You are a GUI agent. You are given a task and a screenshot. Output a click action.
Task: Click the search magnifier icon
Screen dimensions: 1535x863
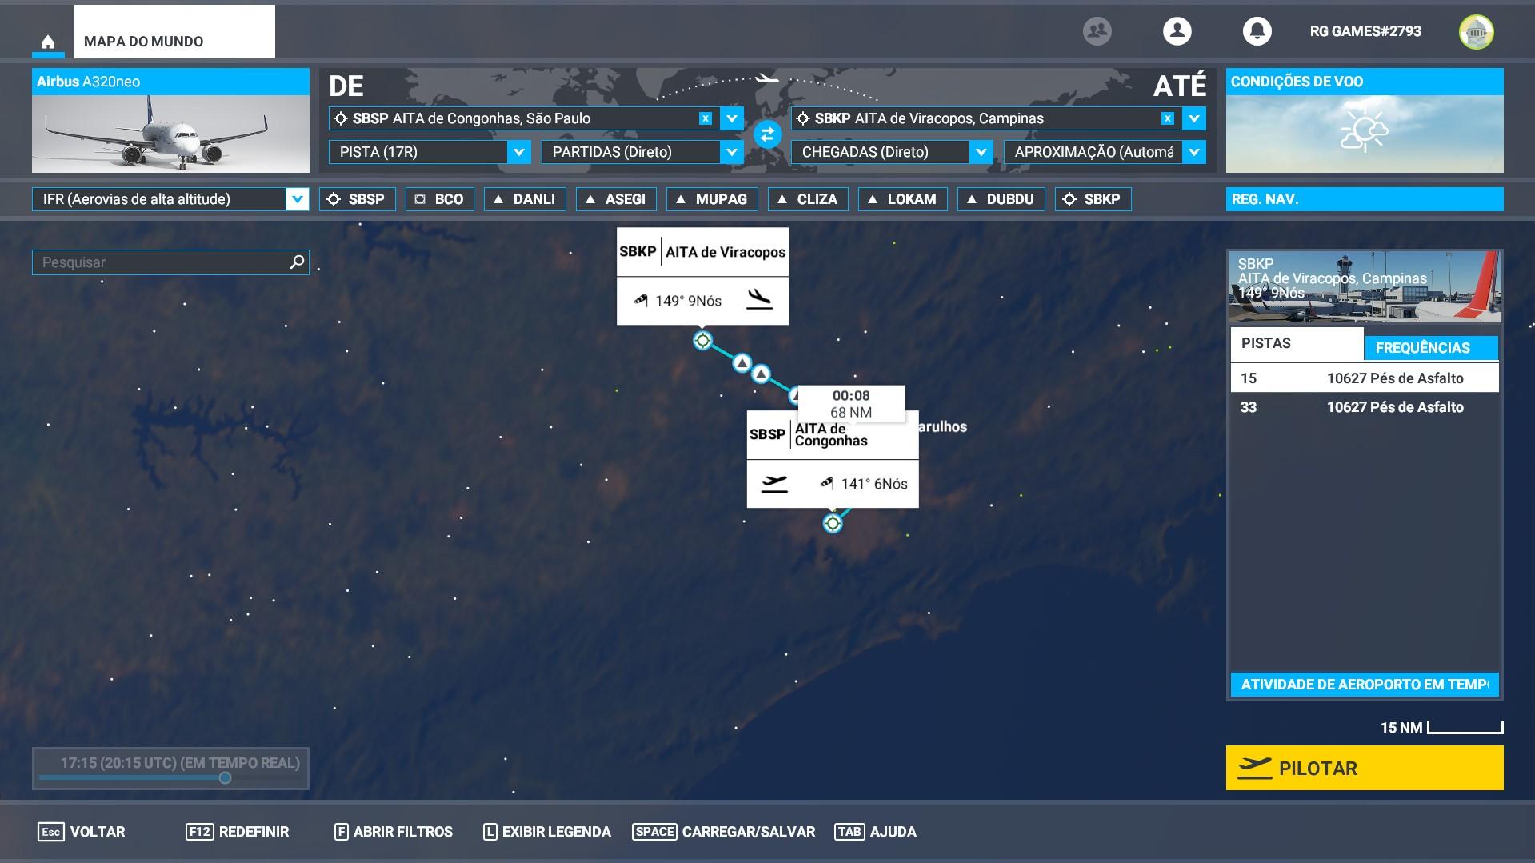297,262
